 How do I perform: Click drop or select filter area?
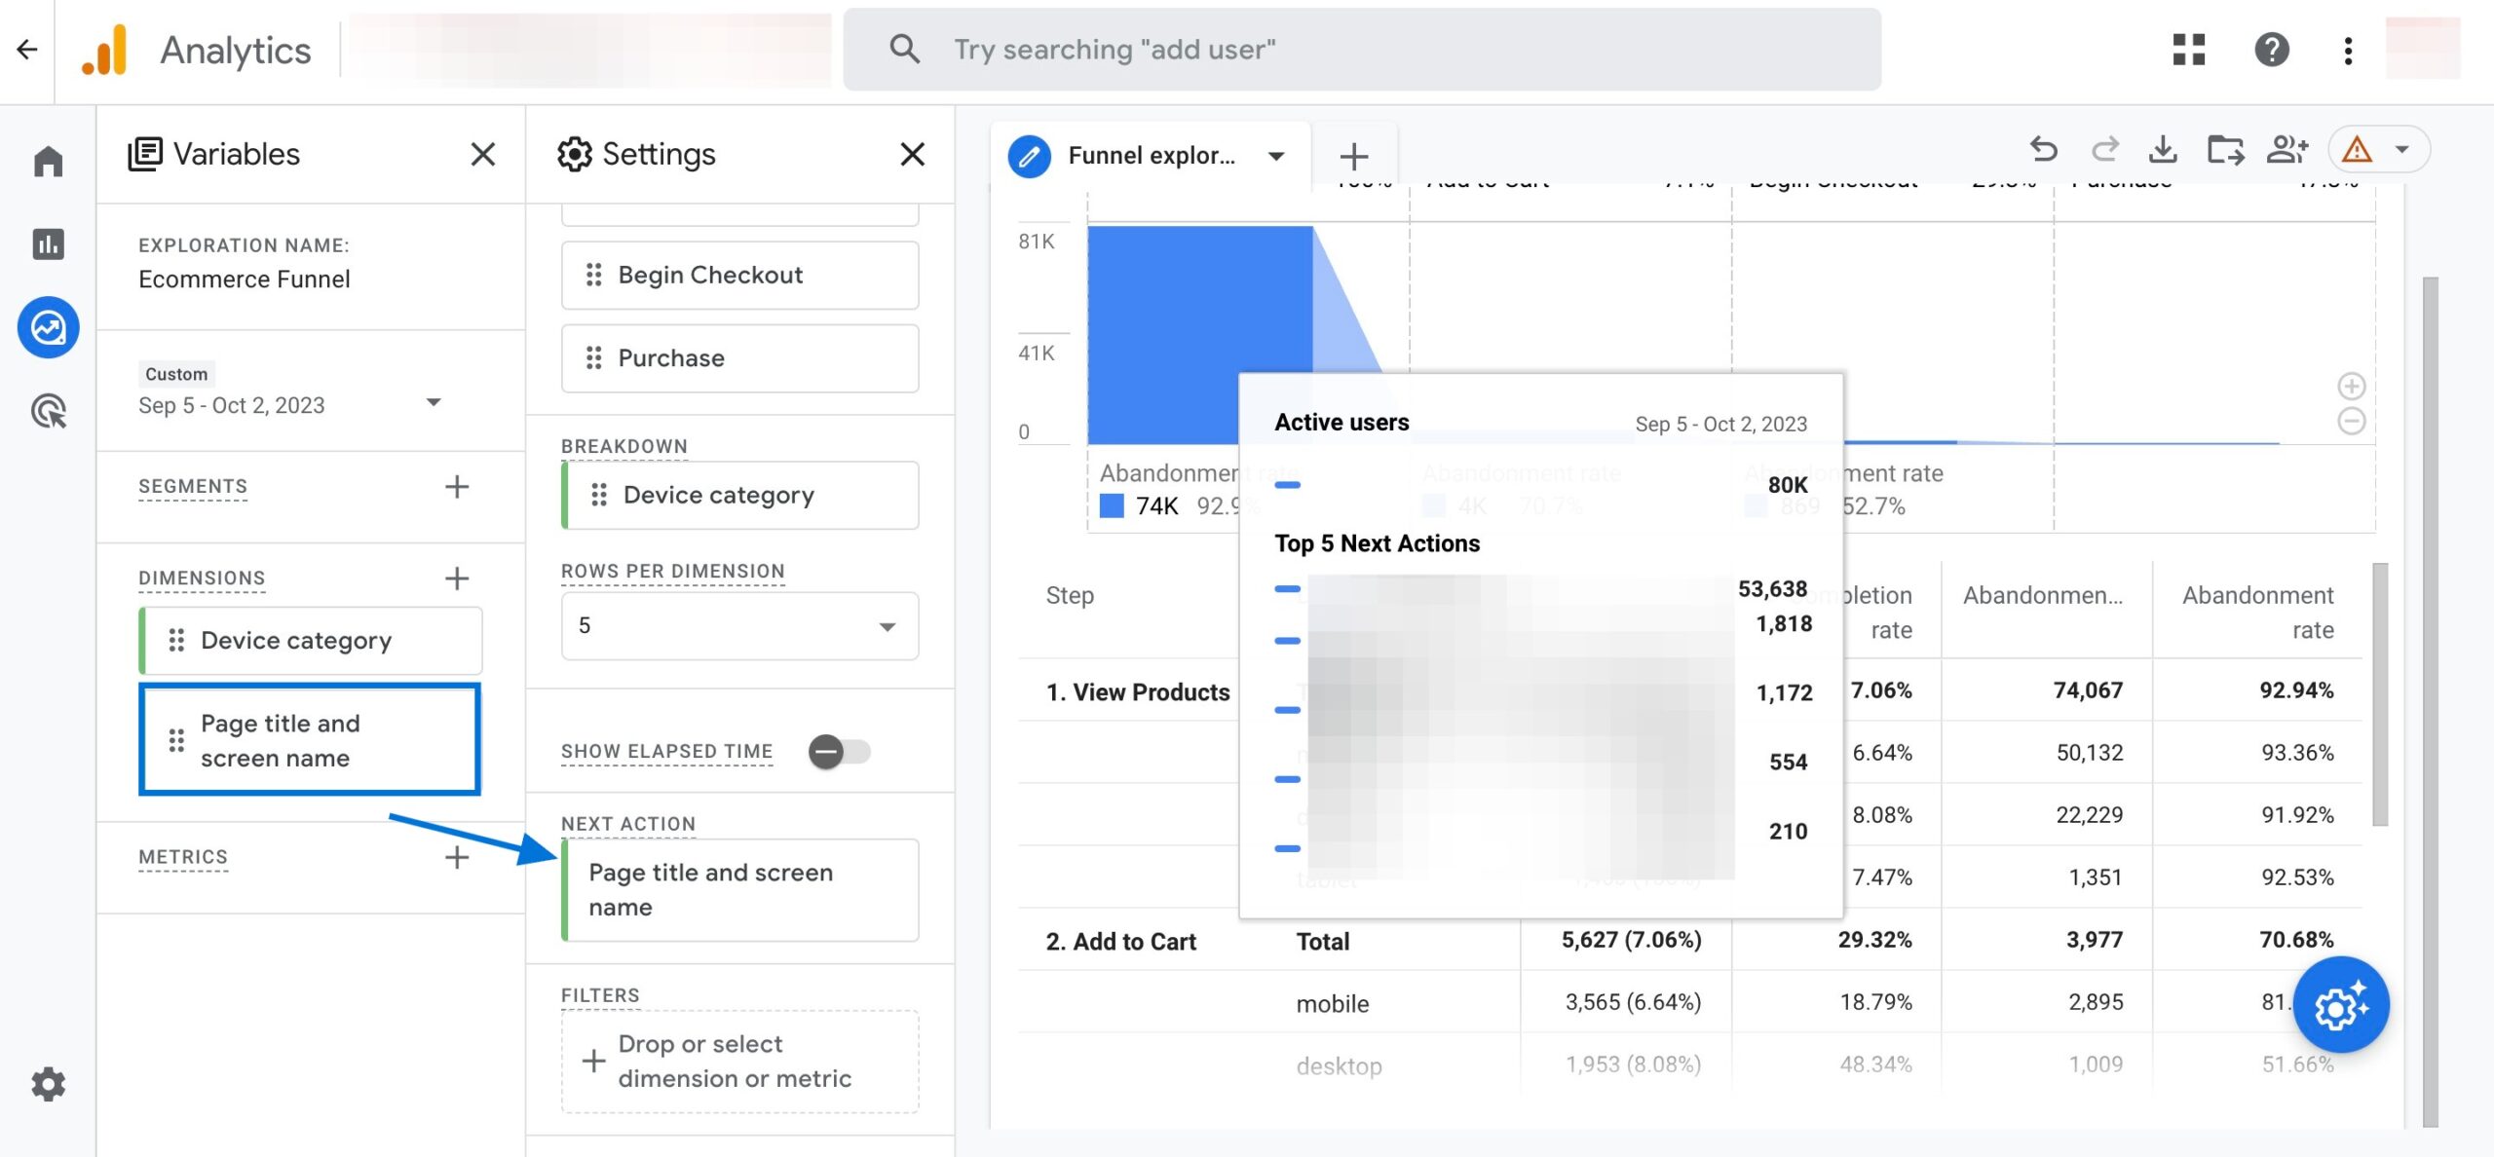pos(740,1062)
